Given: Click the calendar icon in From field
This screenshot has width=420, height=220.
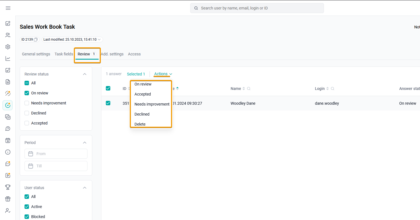Looking at the screenshot, I should [x=31, y=154].
